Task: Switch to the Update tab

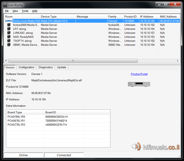Action: tap(61, 67)
